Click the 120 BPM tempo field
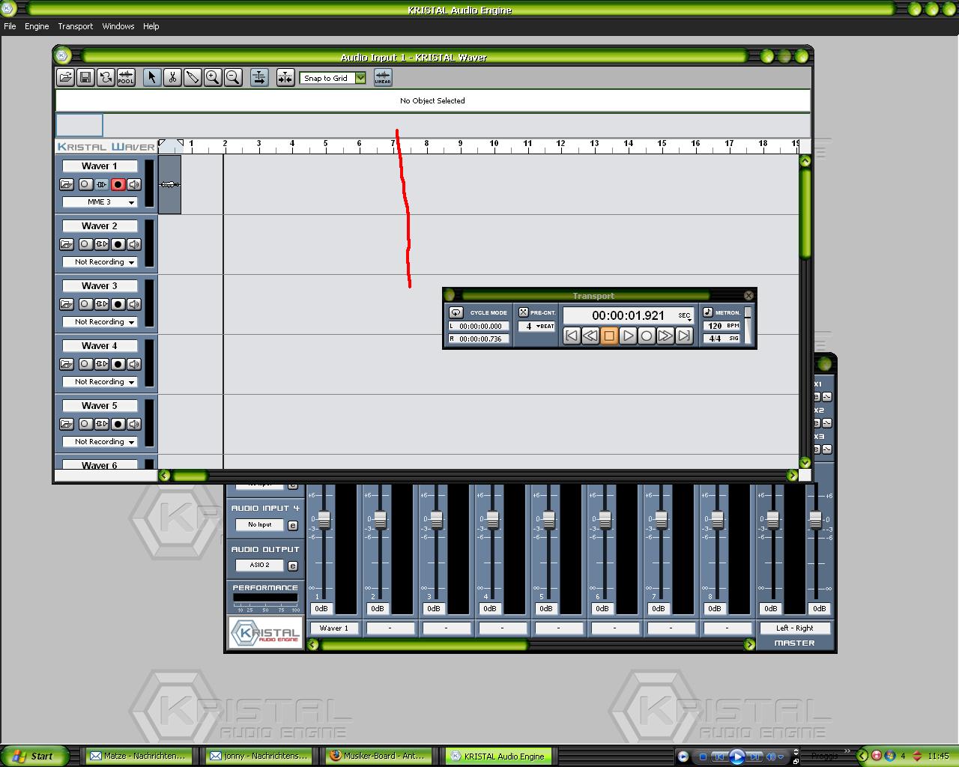Screen dimensions: 959x767 pos(721,326)
